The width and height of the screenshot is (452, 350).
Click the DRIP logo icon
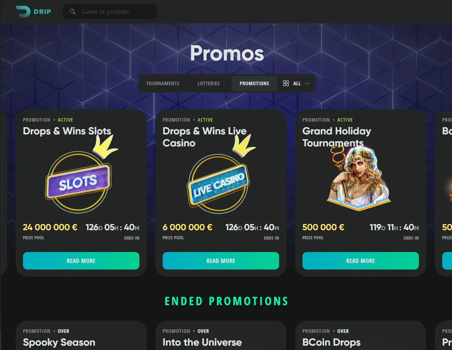click(23, 12)
